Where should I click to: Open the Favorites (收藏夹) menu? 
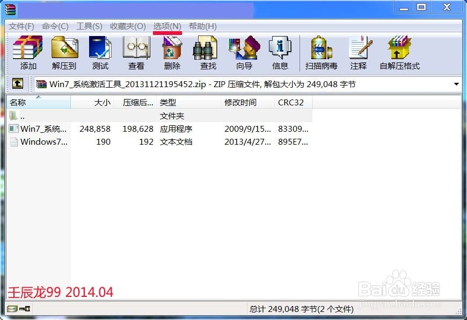tap(128, 26)
